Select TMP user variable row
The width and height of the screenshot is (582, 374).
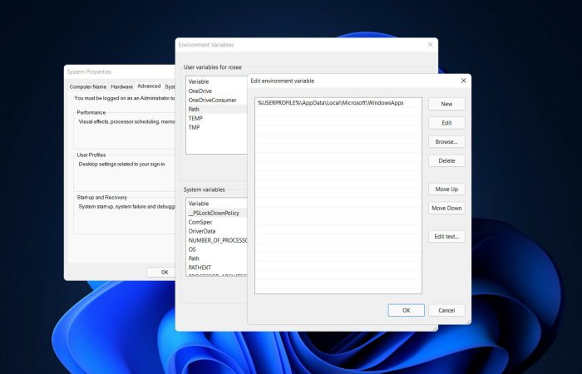tap(216, 127)
